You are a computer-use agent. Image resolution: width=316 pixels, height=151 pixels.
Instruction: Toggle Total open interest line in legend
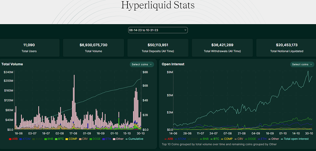295,139
